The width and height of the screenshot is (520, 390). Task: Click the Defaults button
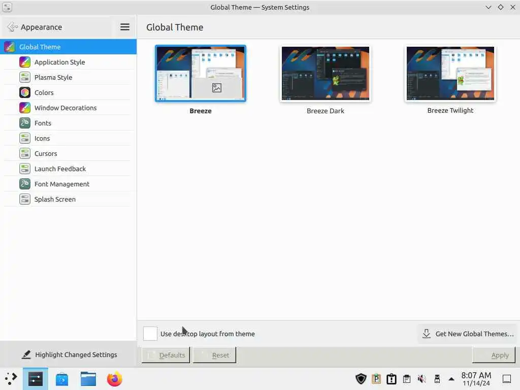click(x=166, y=355)
